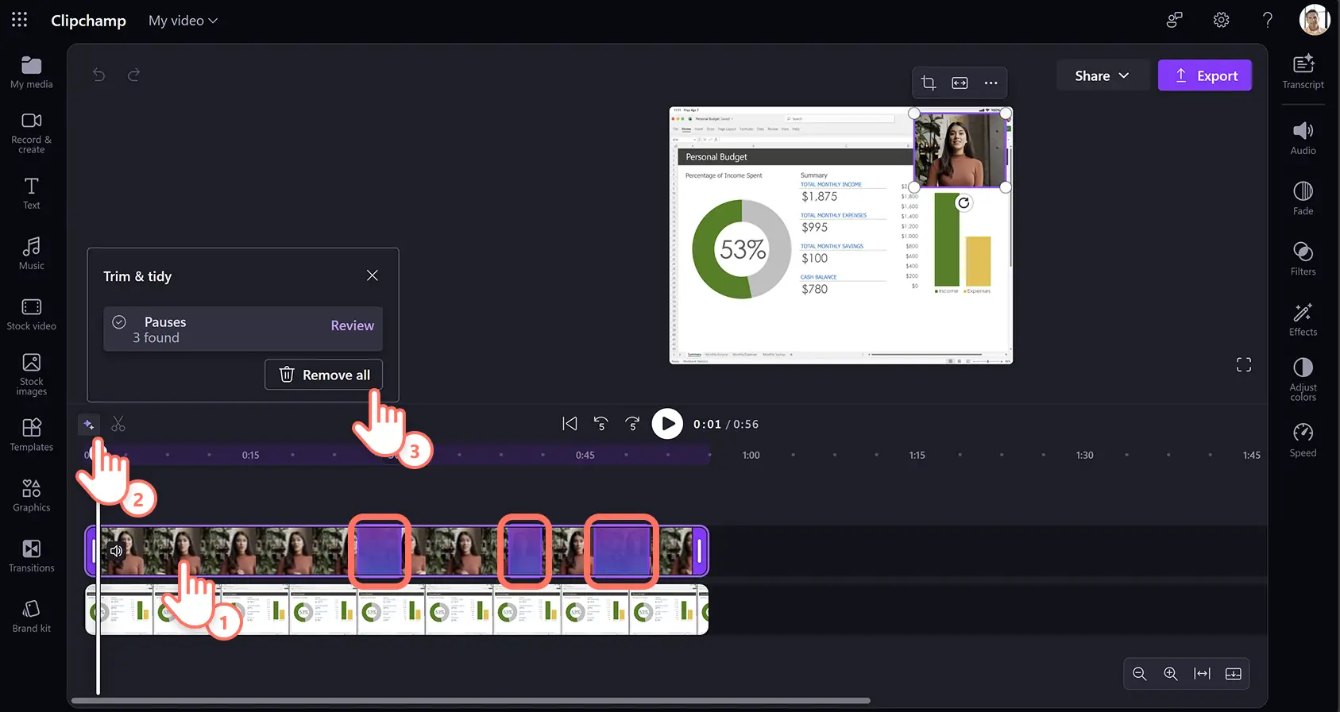Open the My video title dropdown

tap(183, 21)
